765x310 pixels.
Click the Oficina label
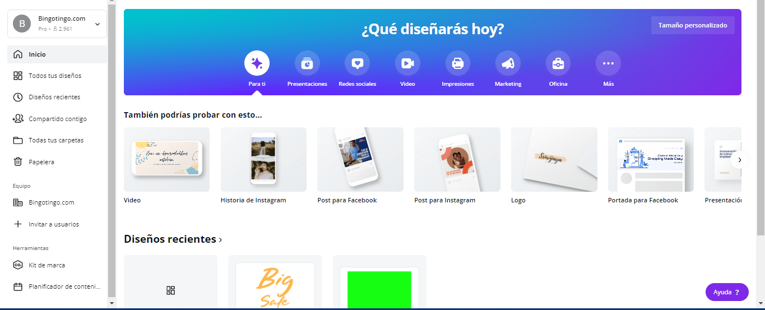pos(558,84)
